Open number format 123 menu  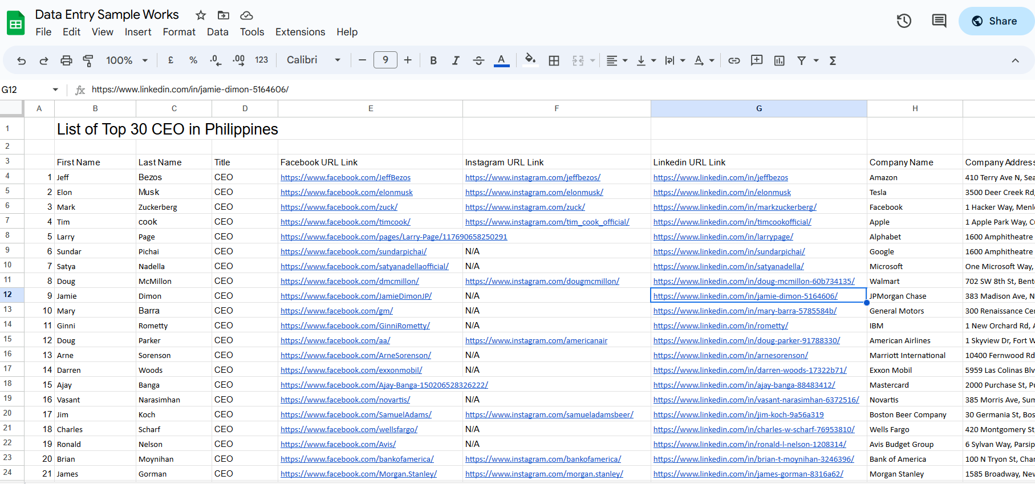261,60
